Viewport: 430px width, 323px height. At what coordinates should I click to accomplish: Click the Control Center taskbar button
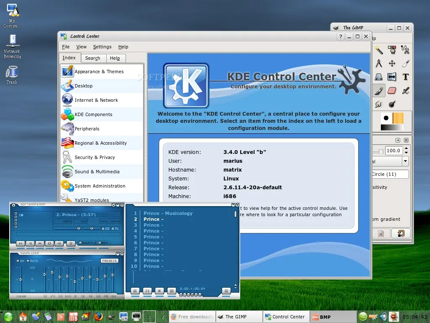coord(286,317)
